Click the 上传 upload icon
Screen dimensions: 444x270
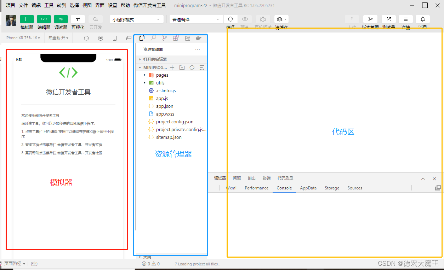point(352,19)
